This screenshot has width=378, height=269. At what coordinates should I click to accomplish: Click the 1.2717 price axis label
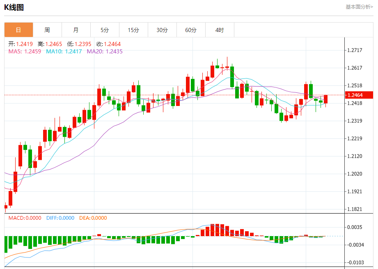point(355,50)
